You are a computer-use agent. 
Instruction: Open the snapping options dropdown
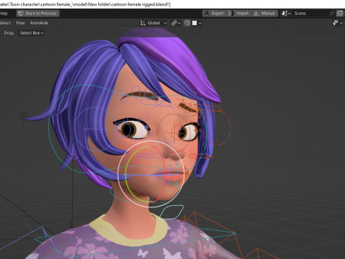click(x=197, y=23)
